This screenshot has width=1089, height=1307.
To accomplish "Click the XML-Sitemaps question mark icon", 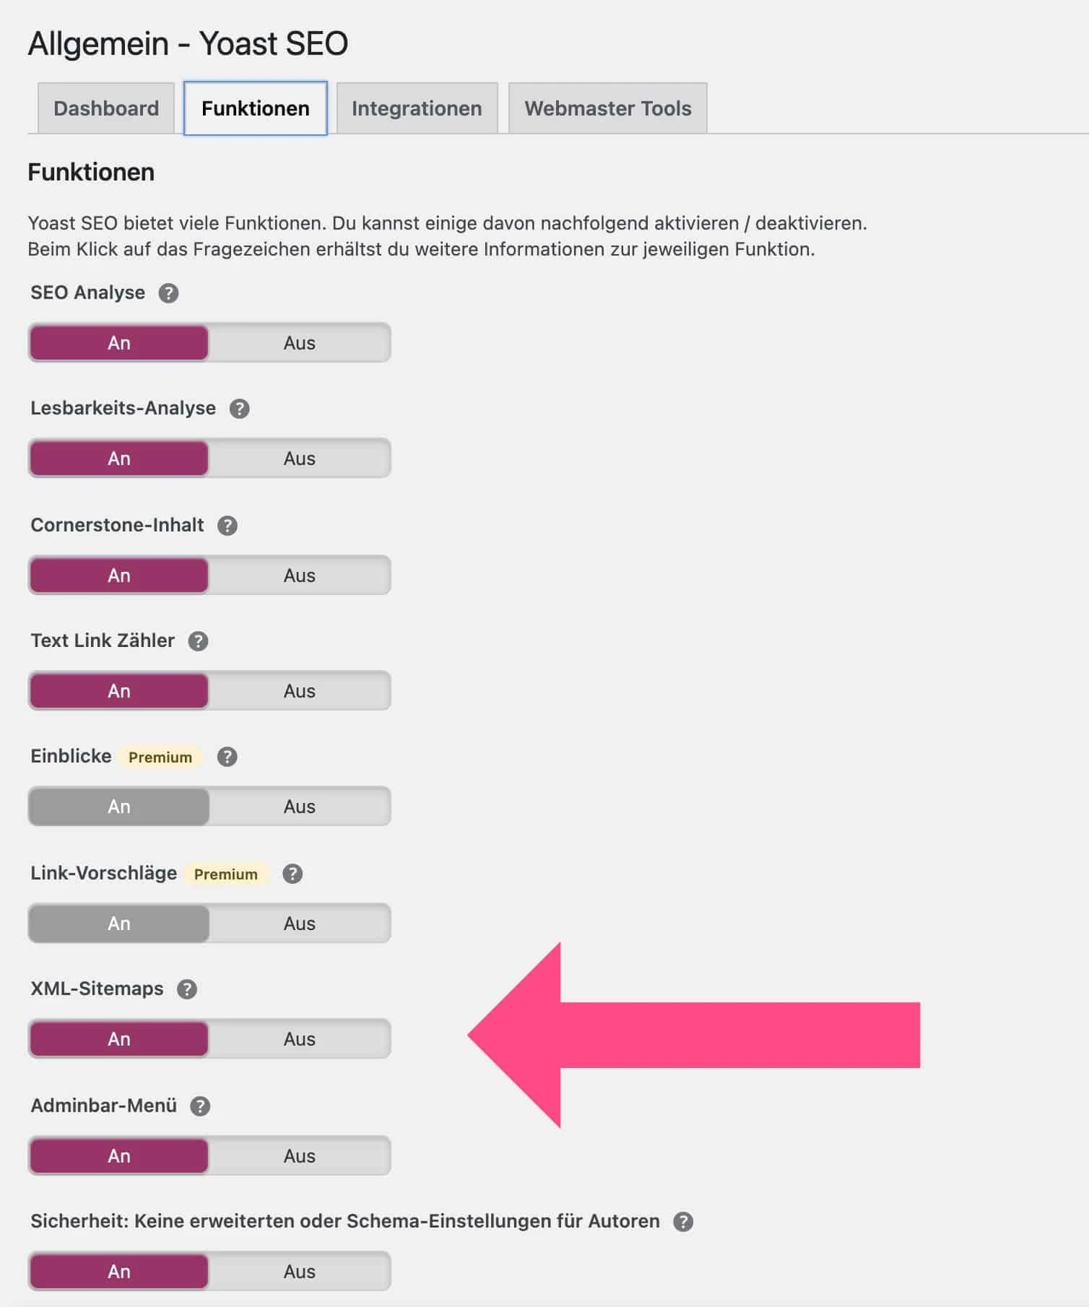I will click(187, 989).
